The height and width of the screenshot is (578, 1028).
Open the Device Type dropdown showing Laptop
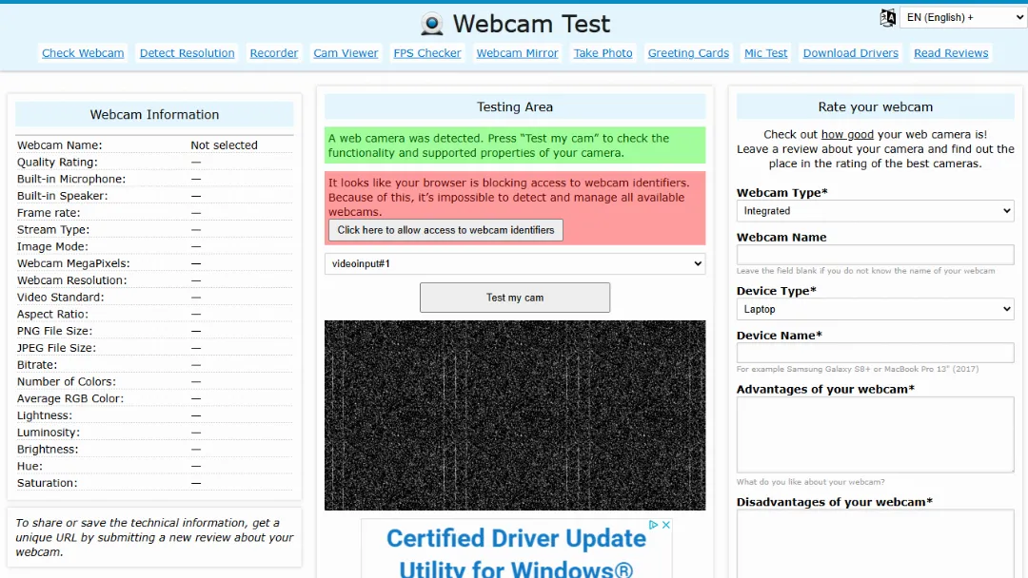point(874,309)
